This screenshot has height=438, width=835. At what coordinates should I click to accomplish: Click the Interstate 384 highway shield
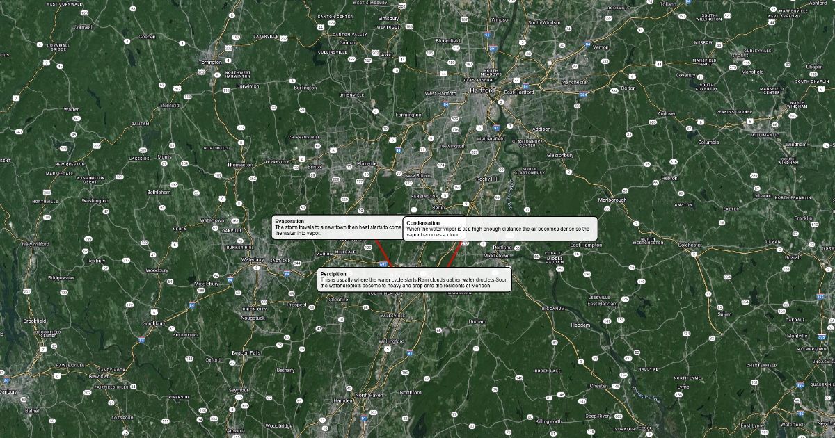583,94
